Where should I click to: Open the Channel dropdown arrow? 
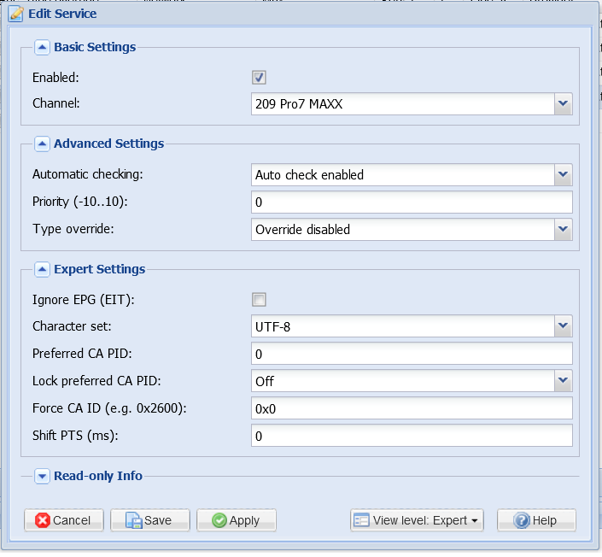563,103
